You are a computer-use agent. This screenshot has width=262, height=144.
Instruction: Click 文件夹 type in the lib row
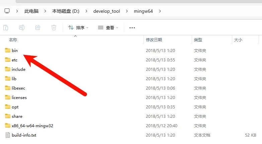point(200,79)
